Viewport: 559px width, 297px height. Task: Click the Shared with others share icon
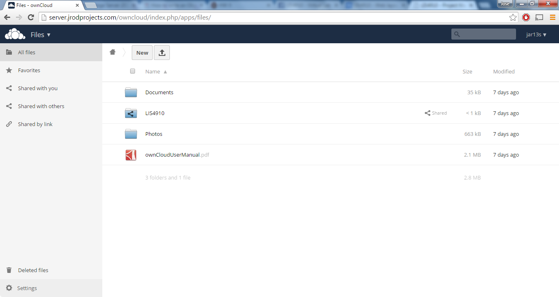tap(9, 106)
